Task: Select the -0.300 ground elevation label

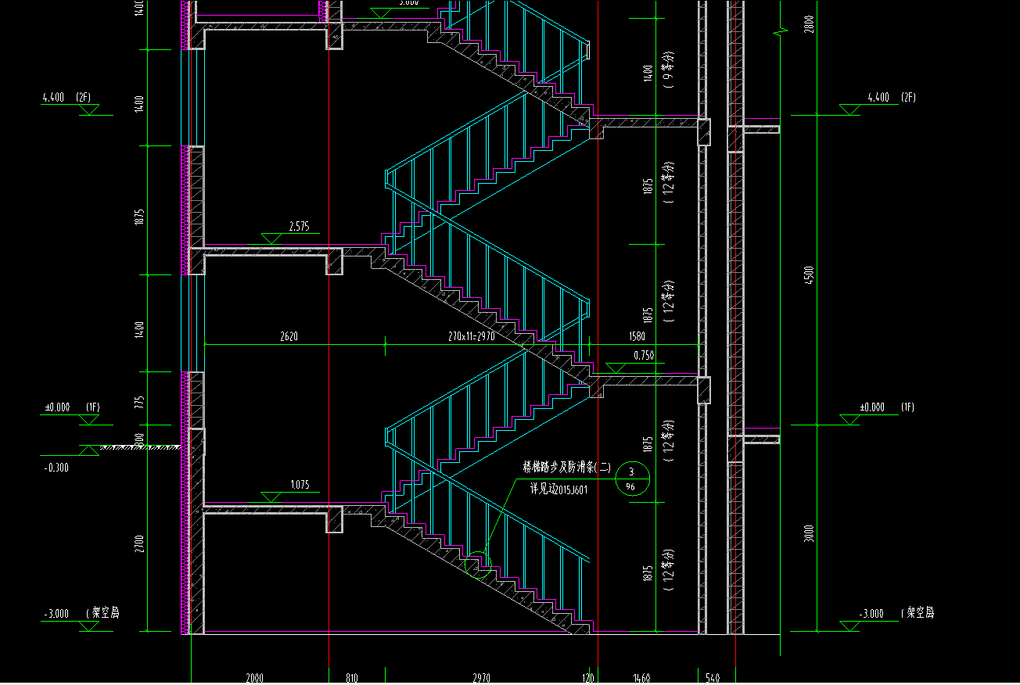Action: point(57,468)
